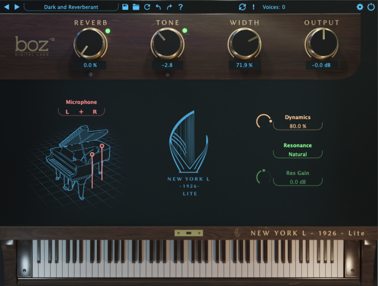Image resolution: width=378 pixels, height=286 pixels.
Task: Click the -1926- text under harp
Action: pos(189,186)
